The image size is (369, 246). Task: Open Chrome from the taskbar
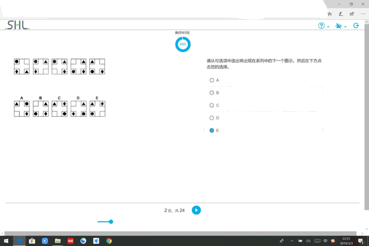point(109,241)
